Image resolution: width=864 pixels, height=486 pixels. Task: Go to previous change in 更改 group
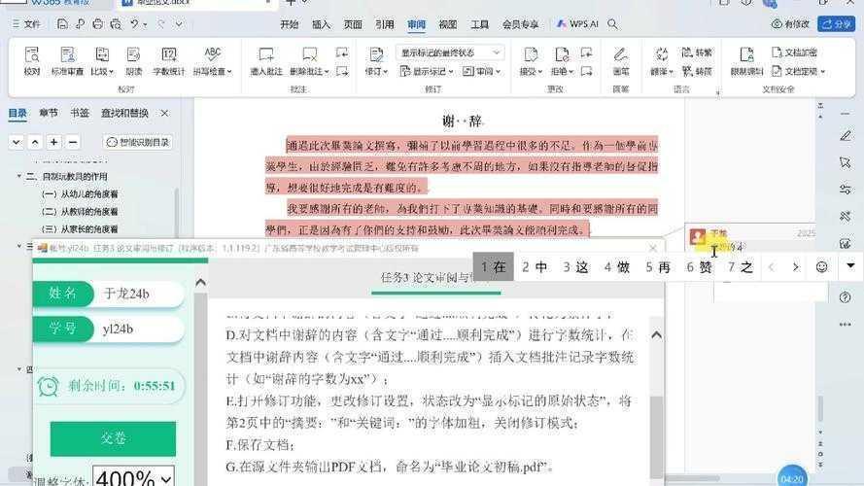click(586, 52)
